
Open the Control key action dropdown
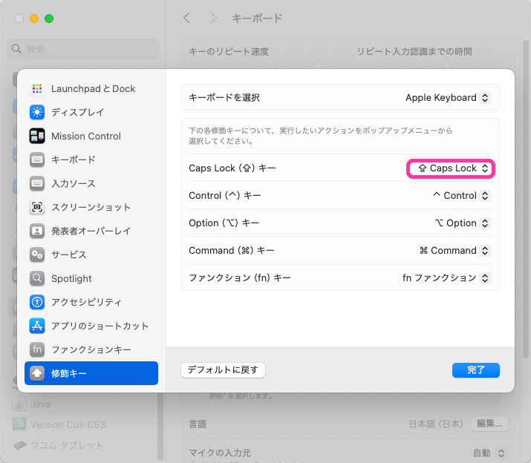pyautogui.click(x=460, y=196)
